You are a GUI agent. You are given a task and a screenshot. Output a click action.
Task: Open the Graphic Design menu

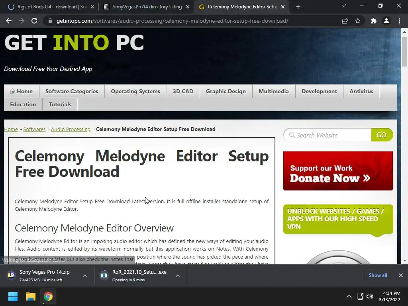[226, 91]
